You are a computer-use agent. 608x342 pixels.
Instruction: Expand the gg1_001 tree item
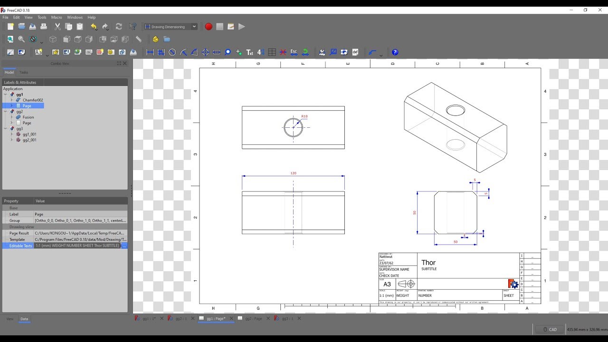[x=11, y=134]
